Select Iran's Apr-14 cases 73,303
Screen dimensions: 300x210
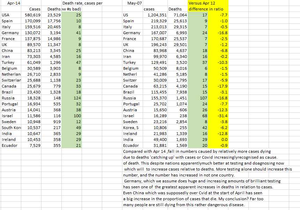pyautogui.click(x=34, y=57)
